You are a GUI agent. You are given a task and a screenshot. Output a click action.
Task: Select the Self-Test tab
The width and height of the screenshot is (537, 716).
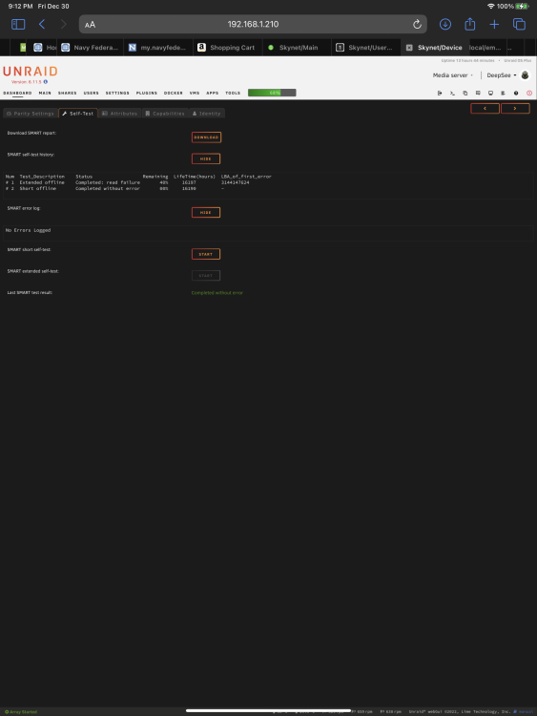tap(78, 114)
